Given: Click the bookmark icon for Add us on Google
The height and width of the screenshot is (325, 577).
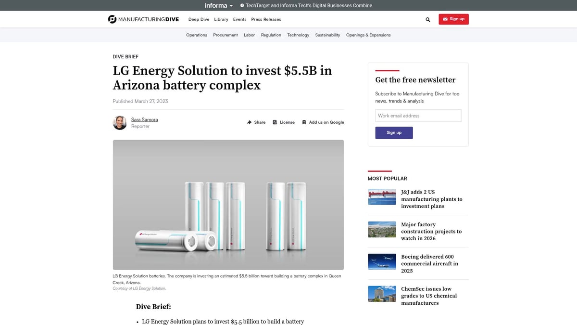Looking at the screenshot, I should (304, 122).
